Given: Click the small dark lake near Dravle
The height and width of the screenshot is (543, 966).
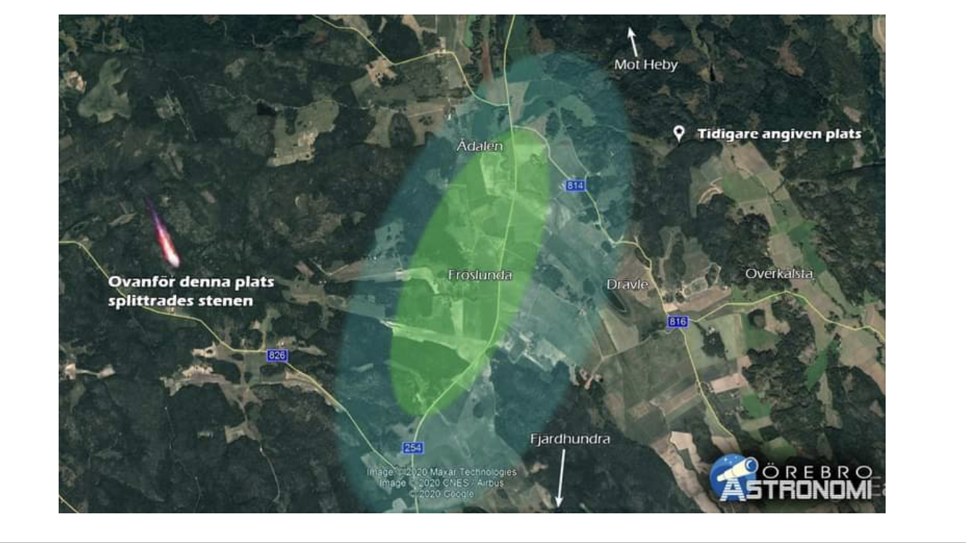Looking at the screenshot, I should point(619,303).
